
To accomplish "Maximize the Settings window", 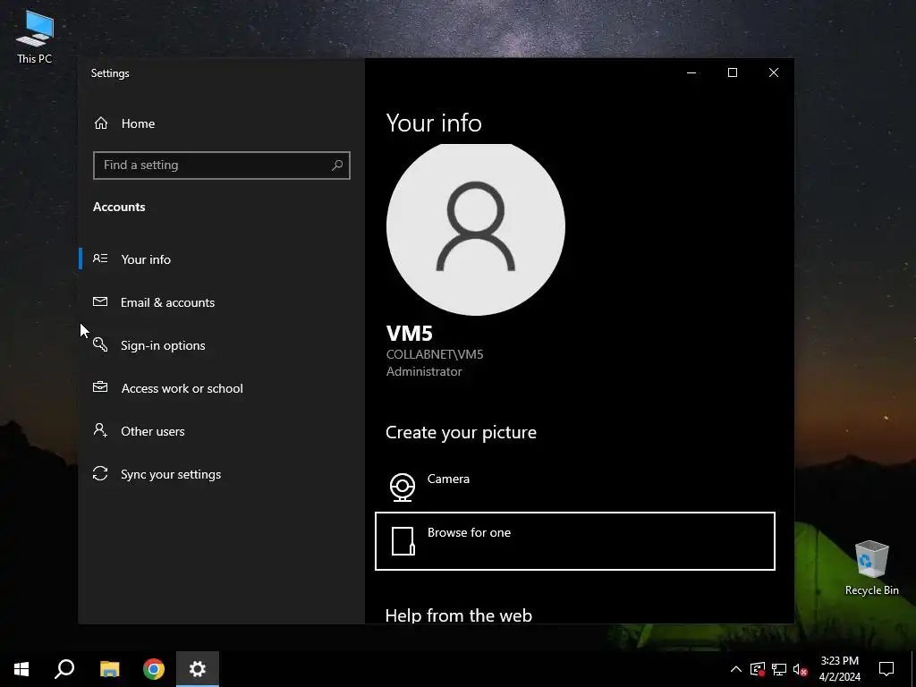I will click(x=733, y=72).
